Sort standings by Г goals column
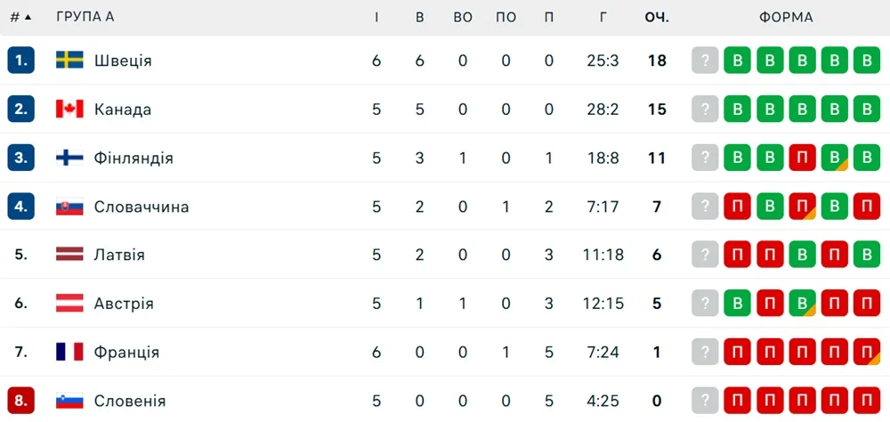 603,17
